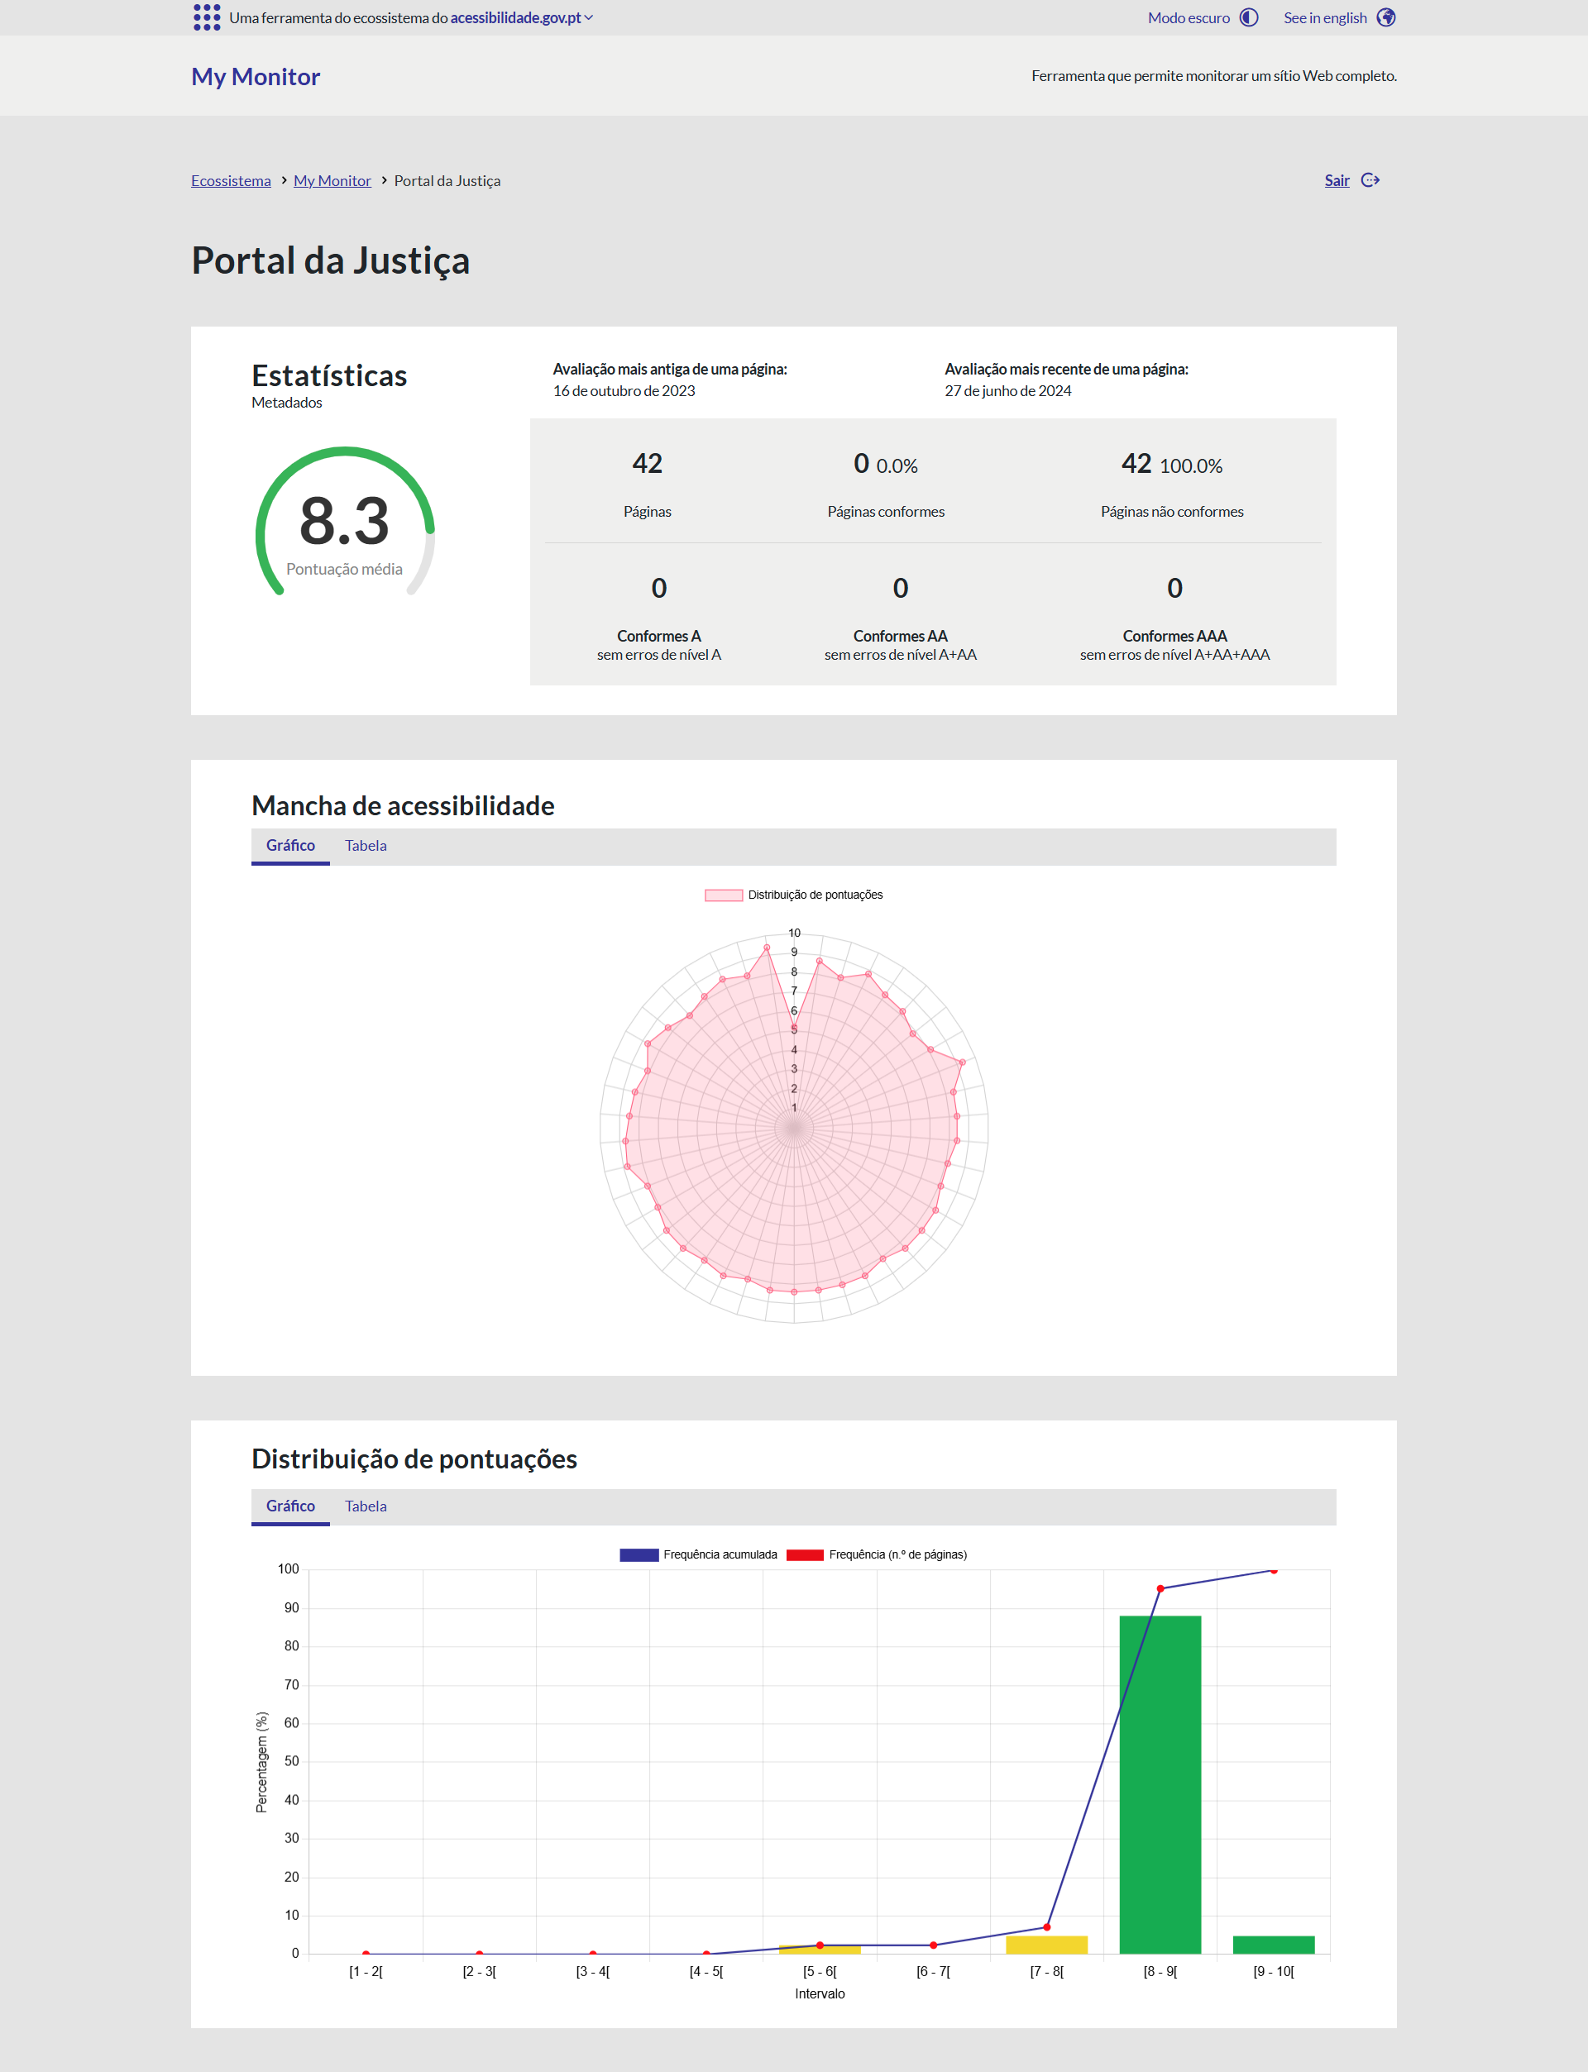Open the Ecossistema breadcrumb link
The width and height of the screenshot is (1588, 2072).
pos(231,180)
